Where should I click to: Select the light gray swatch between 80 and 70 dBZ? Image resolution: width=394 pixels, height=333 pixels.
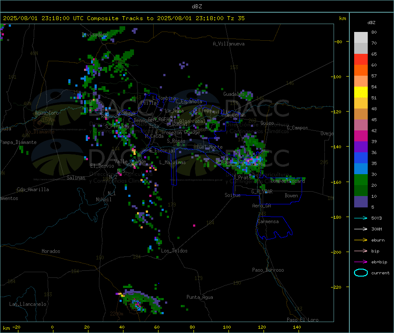point(361,38)
